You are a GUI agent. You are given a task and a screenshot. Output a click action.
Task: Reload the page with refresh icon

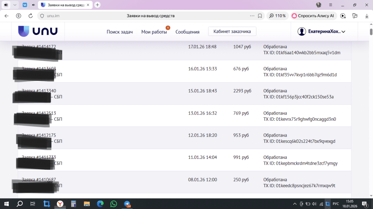point(31,16)
